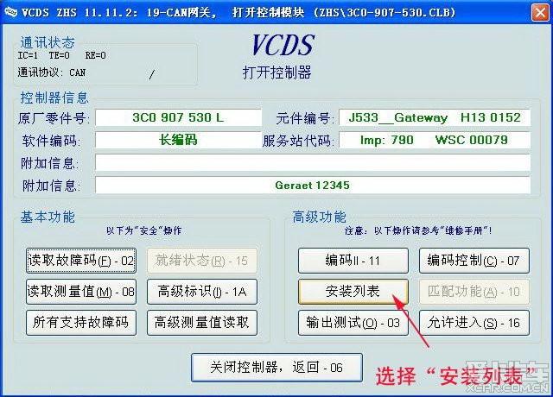
Task: Close the VCDS window
Action: [540, 13]
